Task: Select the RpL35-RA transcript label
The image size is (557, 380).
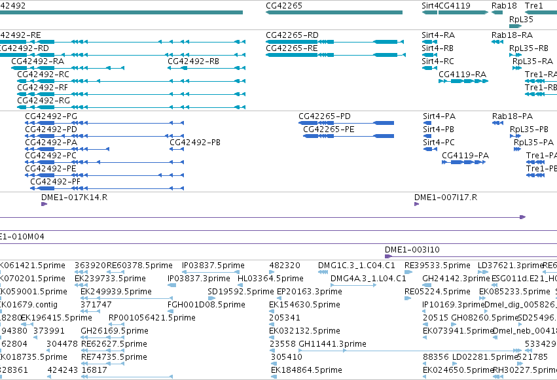Action: [x=533, y=61]
